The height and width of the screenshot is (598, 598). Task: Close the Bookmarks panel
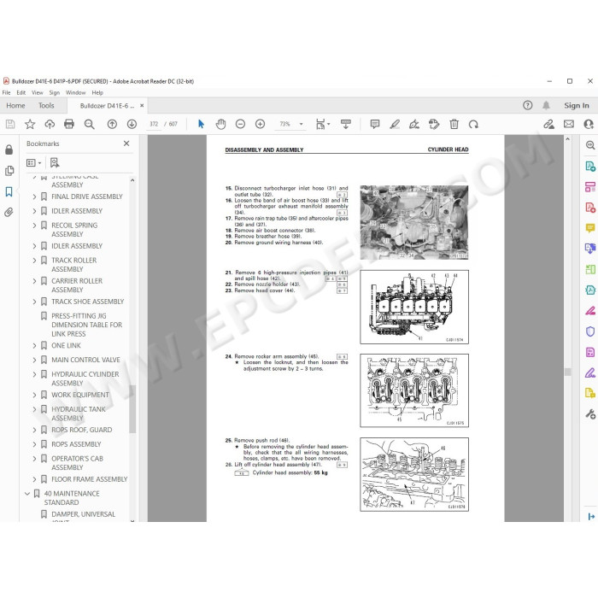tap(126, 144)
